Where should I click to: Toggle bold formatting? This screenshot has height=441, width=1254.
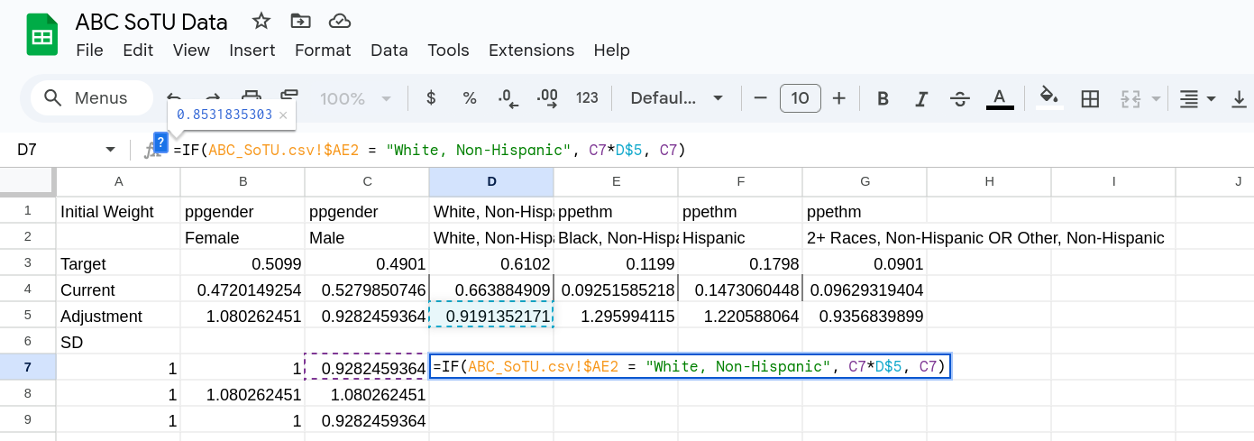883,98
